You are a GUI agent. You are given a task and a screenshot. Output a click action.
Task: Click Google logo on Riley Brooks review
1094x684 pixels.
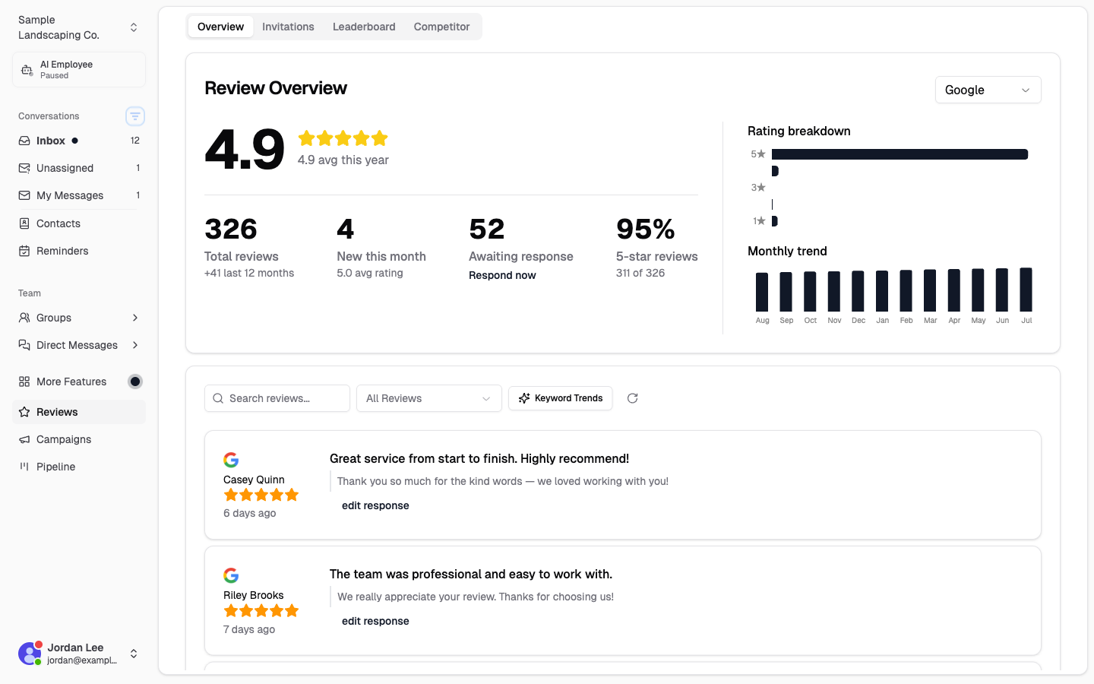point(231,575)
